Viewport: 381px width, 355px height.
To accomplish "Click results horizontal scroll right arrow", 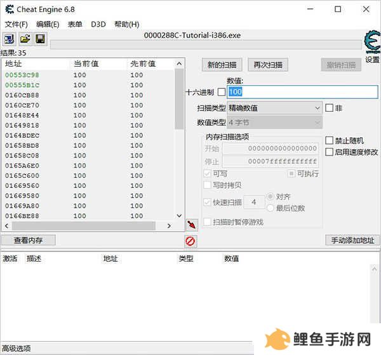I will pyautogui.click(x=169, y=225).
